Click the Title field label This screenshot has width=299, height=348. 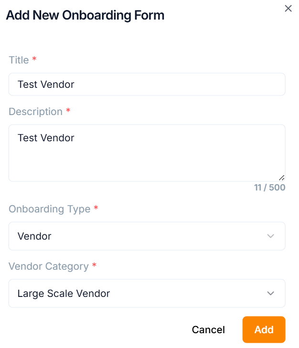pos(19,60)
